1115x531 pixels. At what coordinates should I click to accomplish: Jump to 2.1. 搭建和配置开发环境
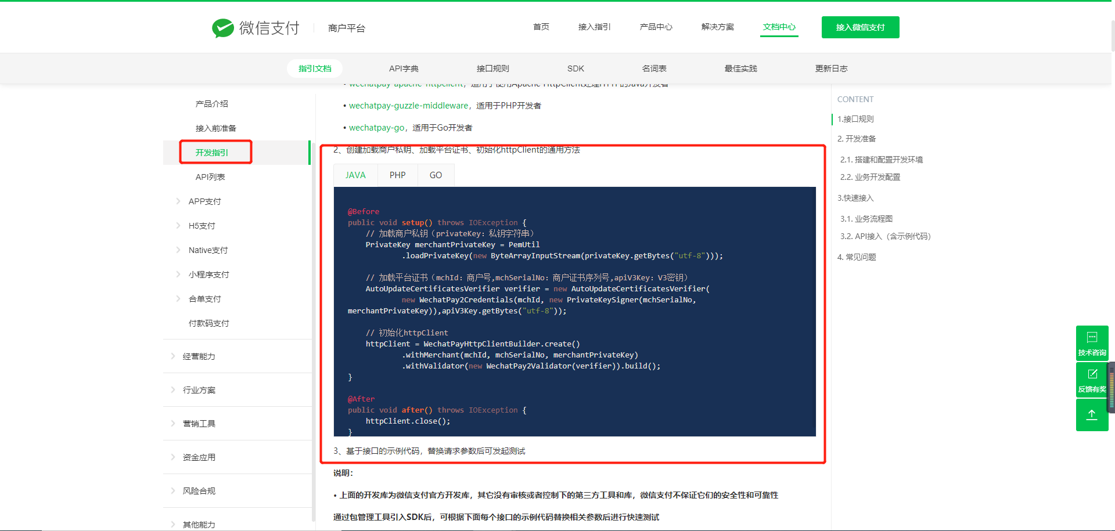click(882, 160)
